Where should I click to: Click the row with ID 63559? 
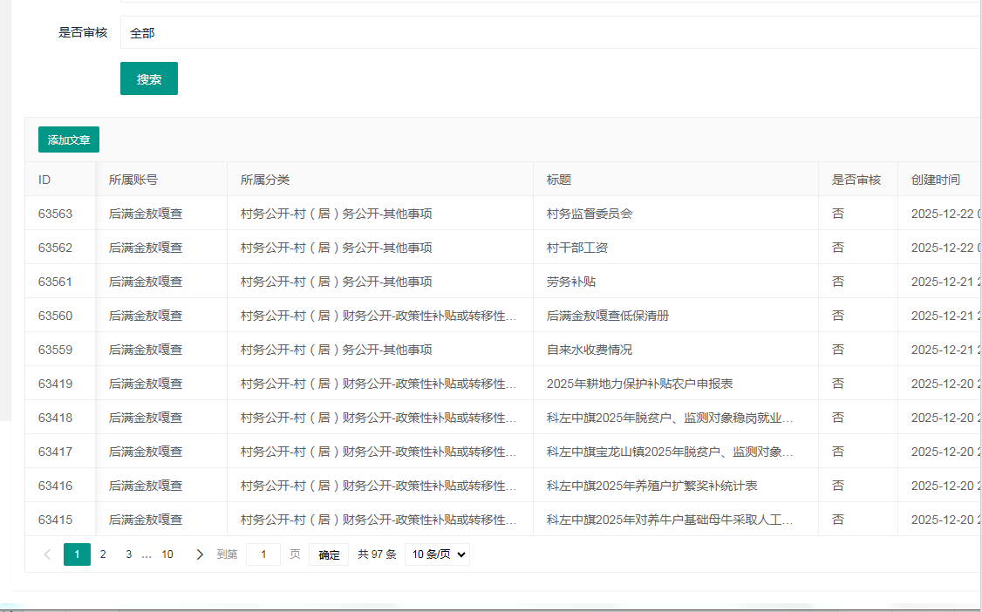click(x=56, y=350)
